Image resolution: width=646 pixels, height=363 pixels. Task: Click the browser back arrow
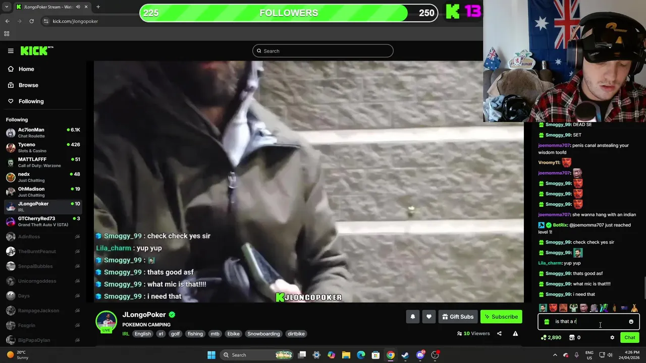(x=7, y=21)
